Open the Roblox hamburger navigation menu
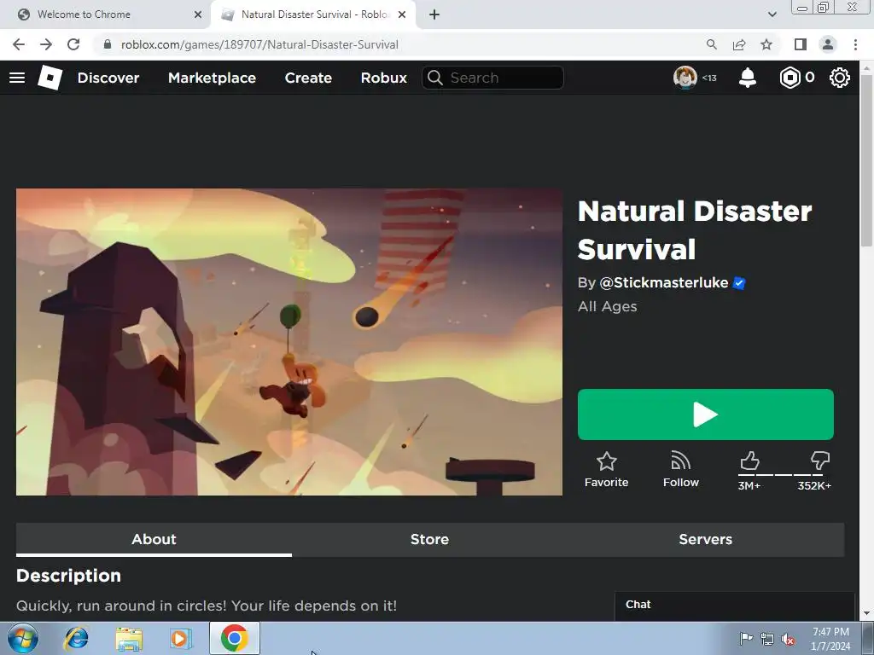The height and width of the screenshot is (655, 874). pos(17,78)
